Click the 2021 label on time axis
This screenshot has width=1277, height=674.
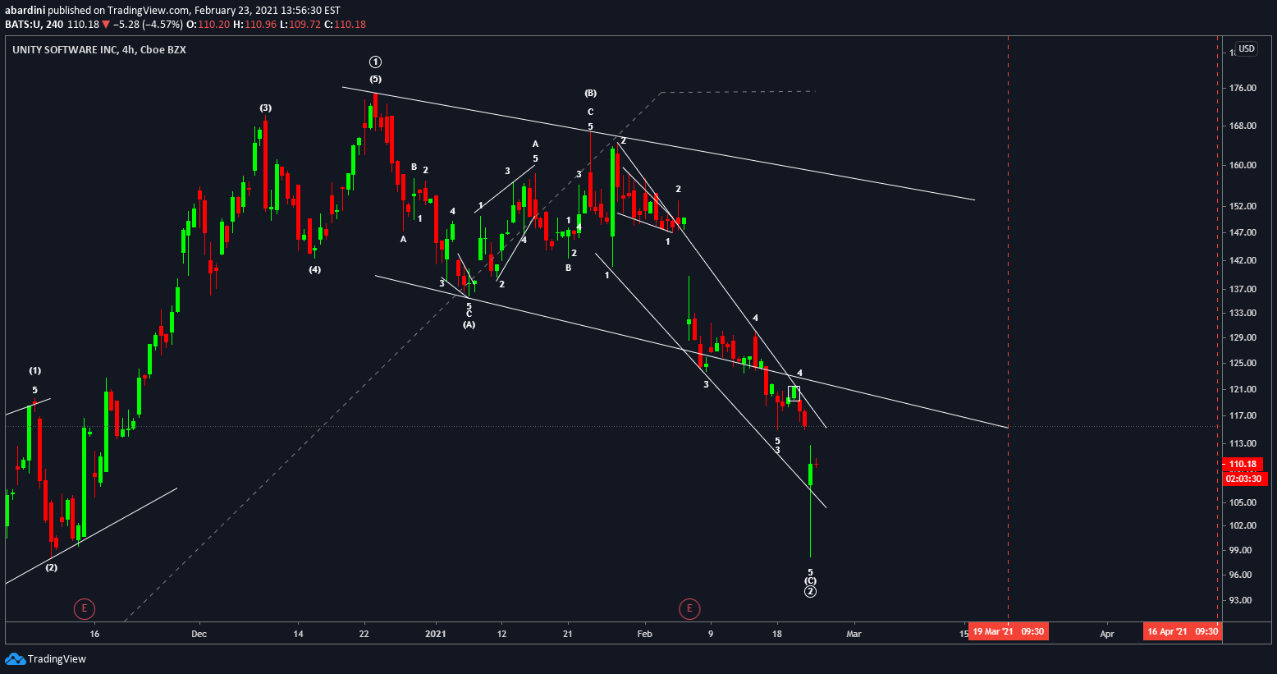coord(436,634)
